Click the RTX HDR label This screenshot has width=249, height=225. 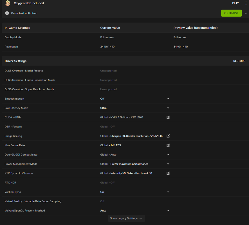point(10,183)
